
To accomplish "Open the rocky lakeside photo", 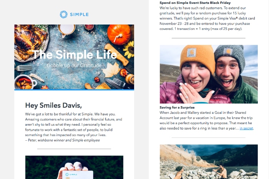I will tap(209, 162).
